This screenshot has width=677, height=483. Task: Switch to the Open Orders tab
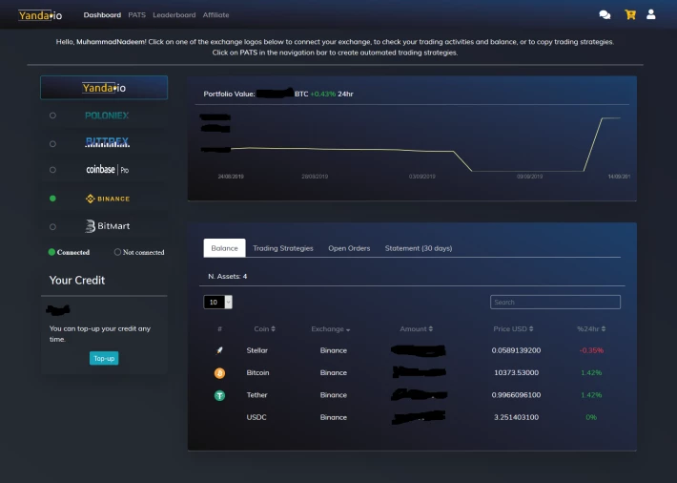point(349,248)
